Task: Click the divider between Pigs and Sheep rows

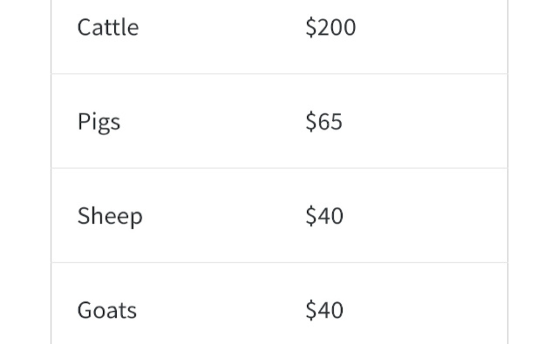Action: [x=279, y=168]
